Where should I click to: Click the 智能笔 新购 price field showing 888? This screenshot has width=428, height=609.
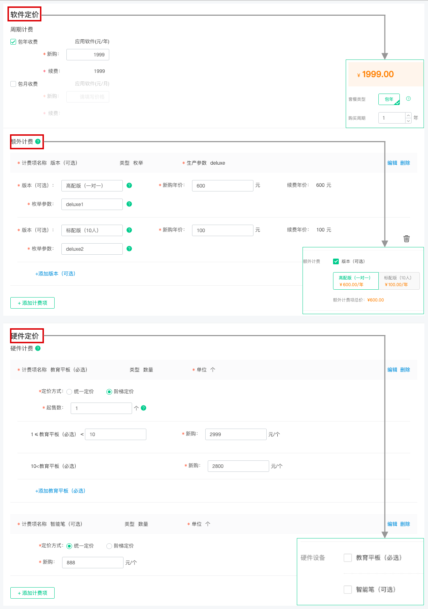pyautogui.click(x=93, y=563)
